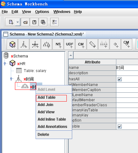Screen dimensions: 138x153
Task: Click the UDF add User Defined Function icon
Action: [x=70, y=44]
